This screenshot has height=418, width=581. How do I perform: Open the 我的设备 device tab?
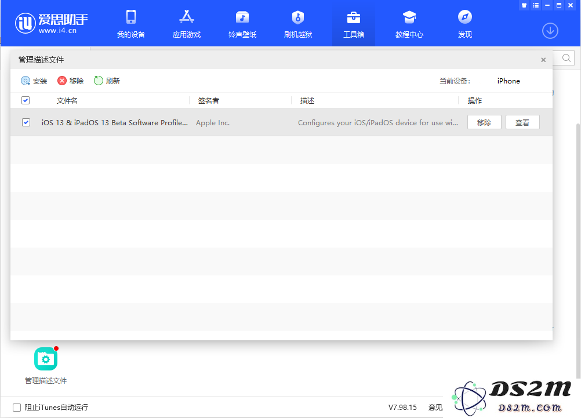(x=131, y=24)
